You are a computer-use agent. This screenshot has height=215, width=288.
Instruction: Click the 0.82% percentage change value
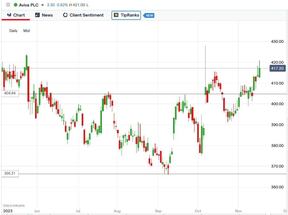pos(62,5)
